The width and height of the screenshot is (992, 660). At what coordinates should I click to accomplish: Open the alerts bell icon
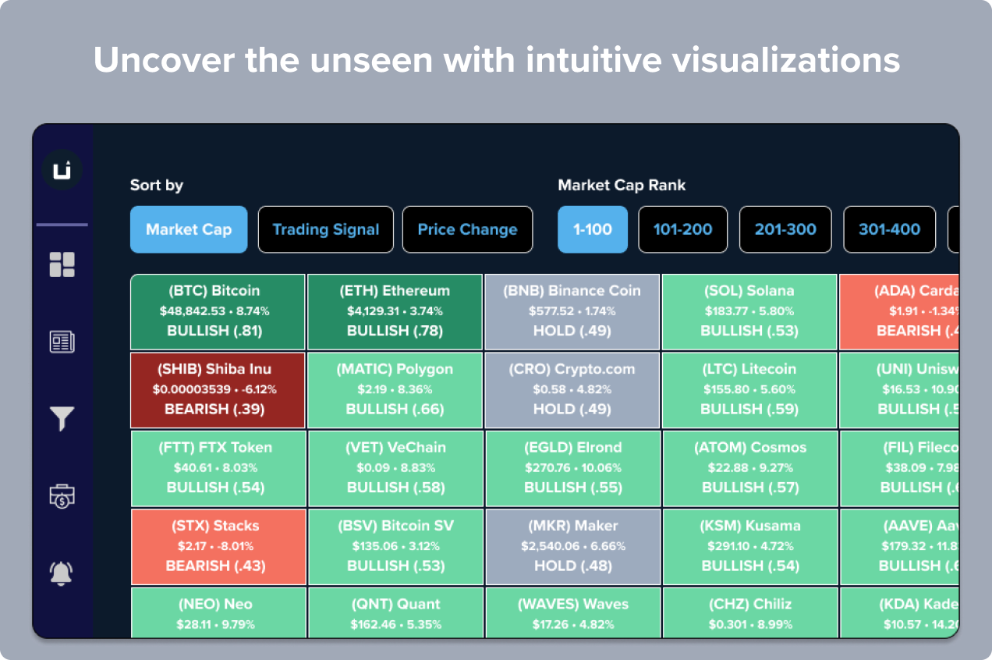click(62, 573)
